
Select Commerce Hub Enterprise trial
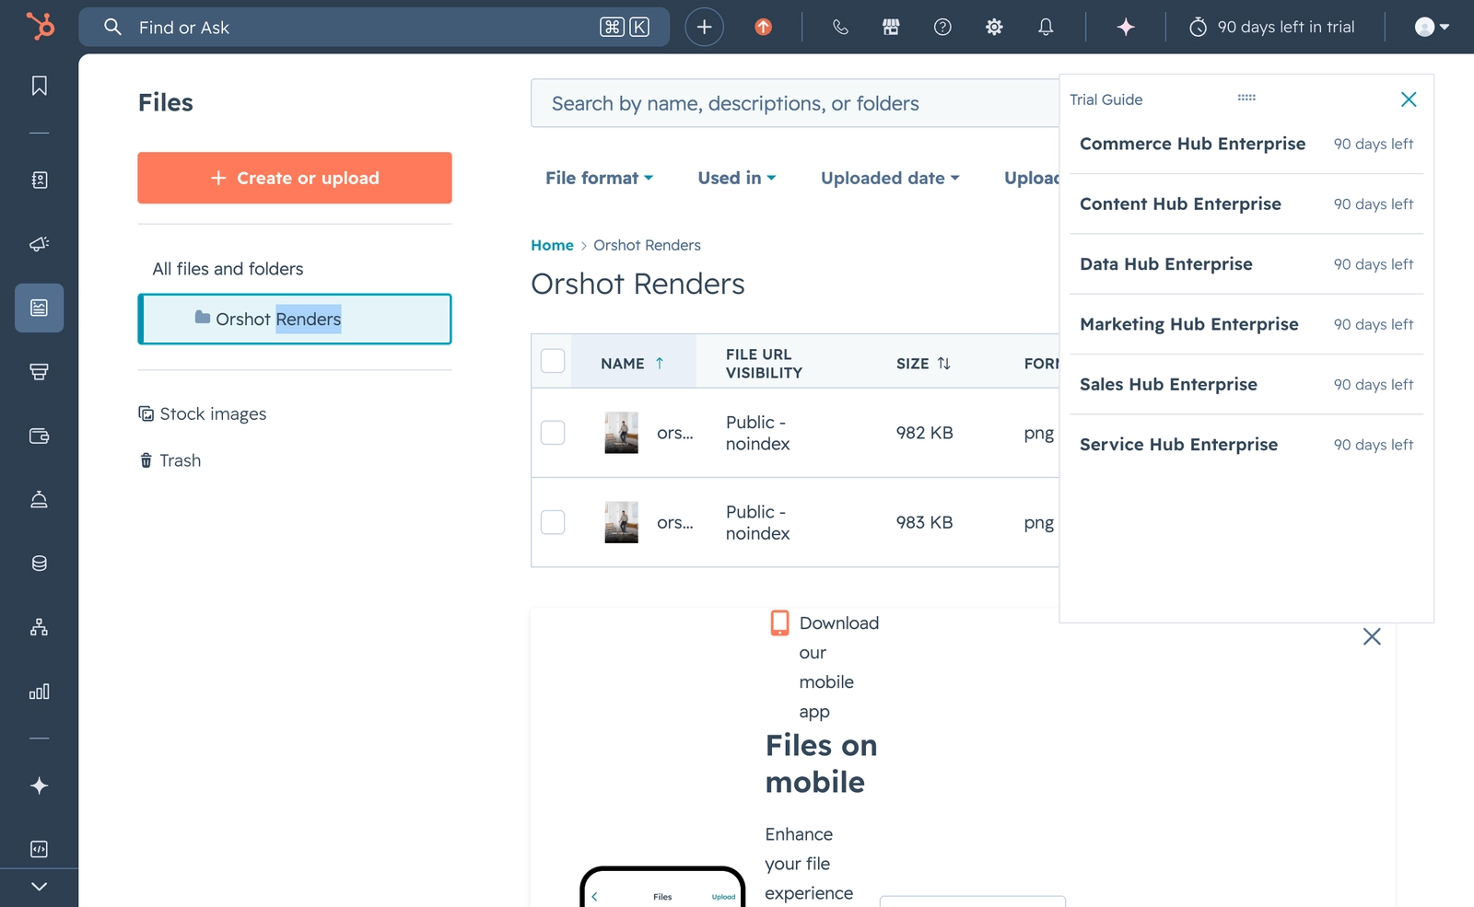(1246, 144)
